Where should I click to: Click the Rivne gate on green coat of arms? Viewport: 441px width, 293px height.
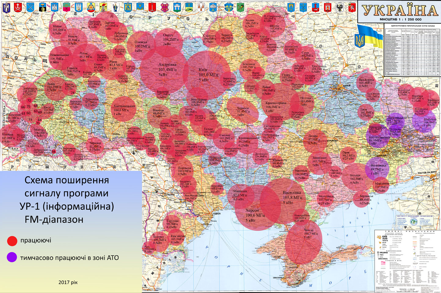[177, 7]
